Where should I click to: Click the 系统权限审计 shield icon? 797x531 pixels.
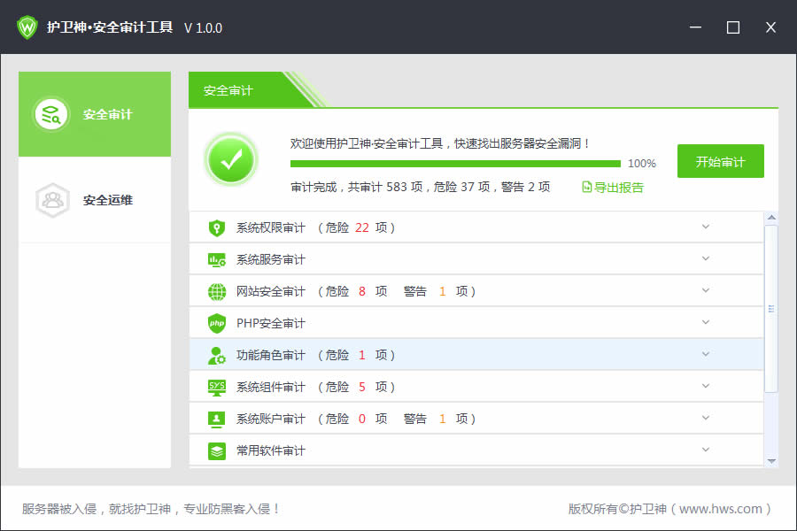[217, 227]
